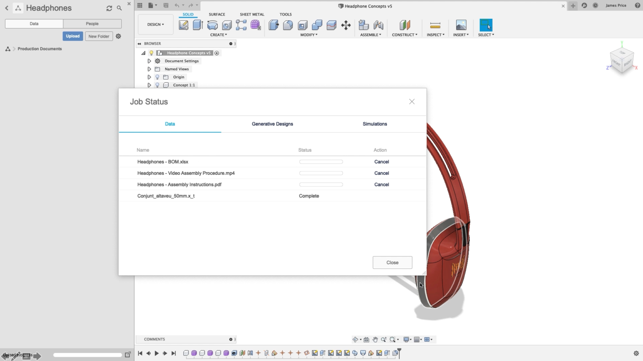This screenshot has width=643, height=361.
Task: Open the Revolve tool
Action: [212, 25]
